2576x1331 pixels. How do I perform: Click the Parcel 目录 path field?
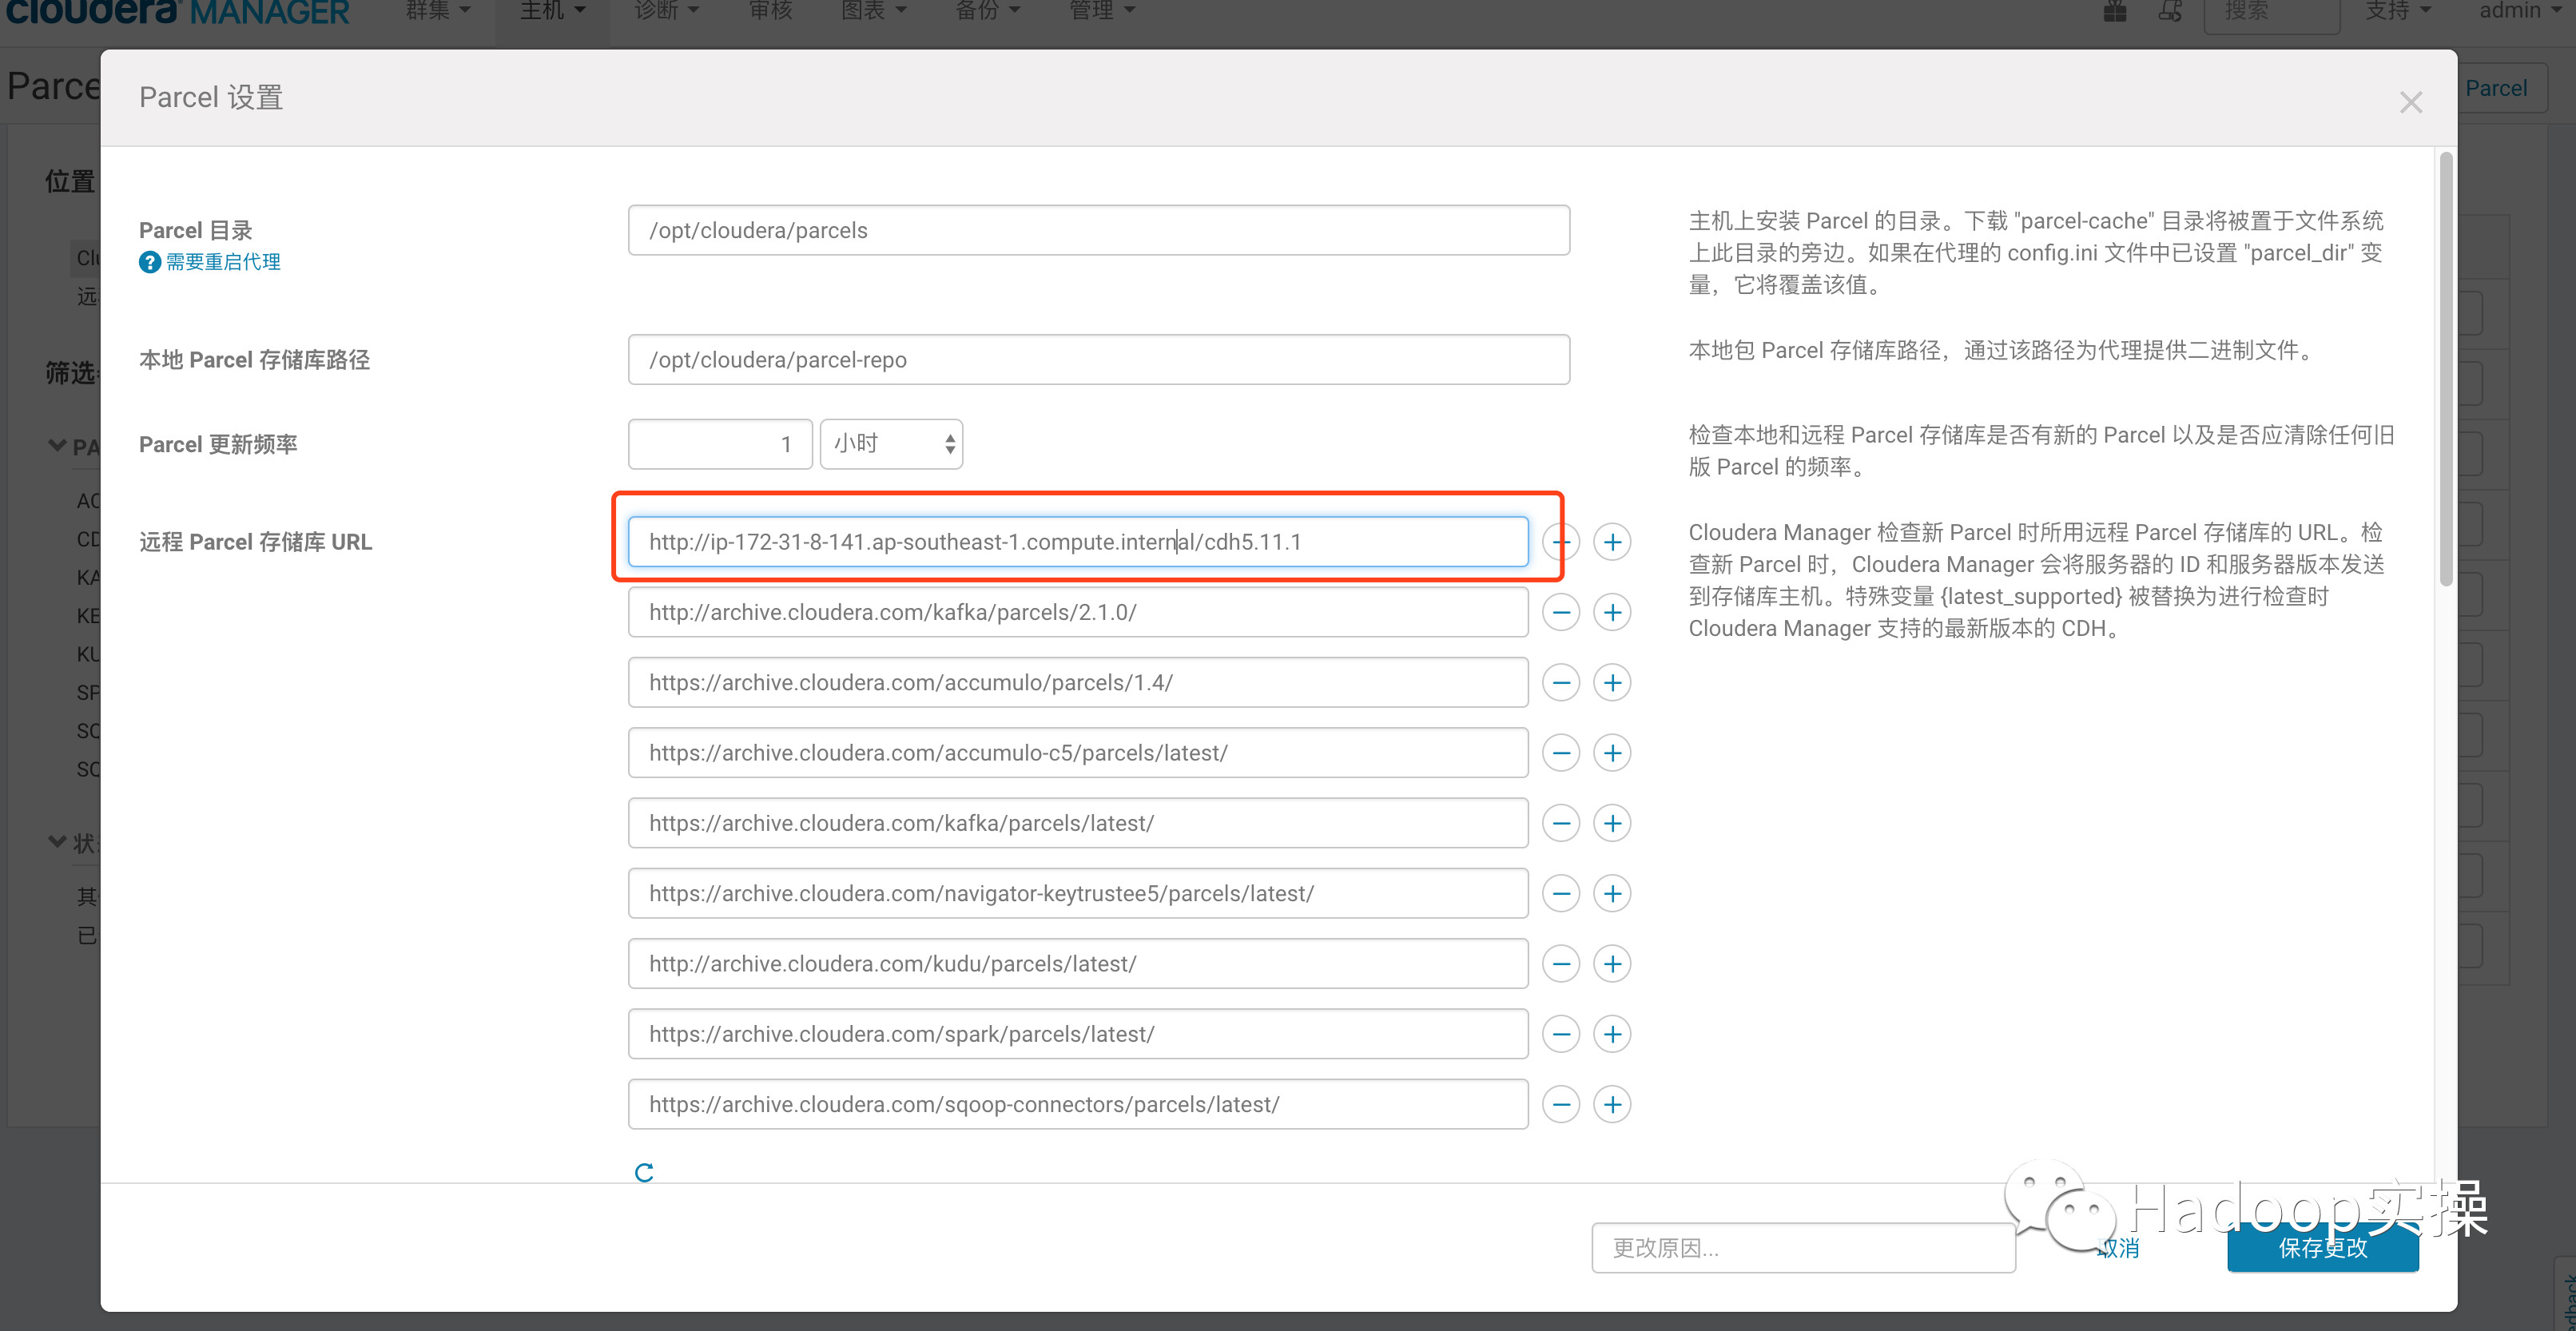pos(1098,230)
